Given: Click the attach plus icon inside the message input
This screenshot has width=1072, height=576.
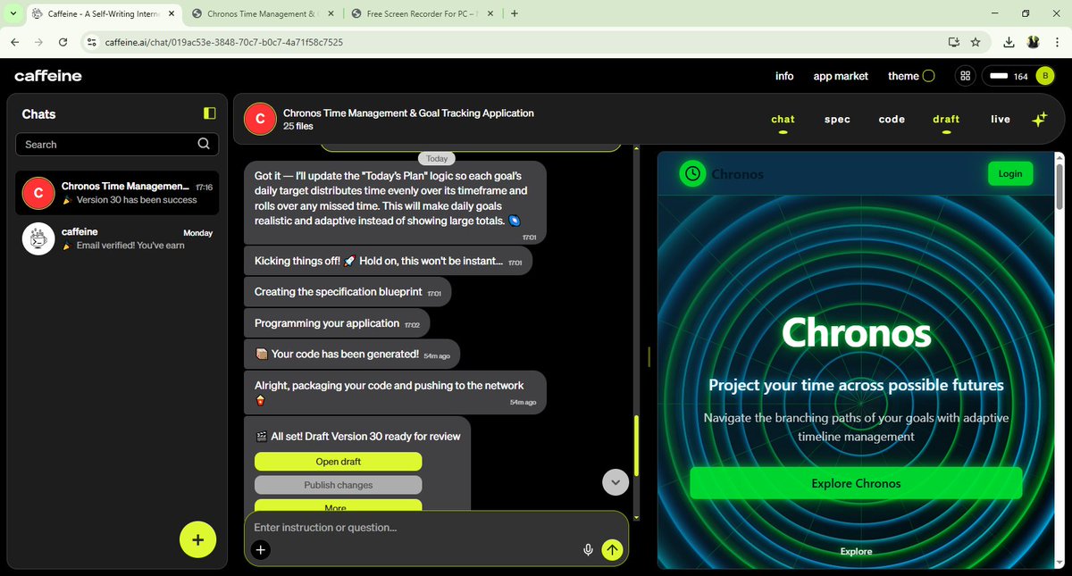Looking at the screenshot, I should tap(261, 550).
